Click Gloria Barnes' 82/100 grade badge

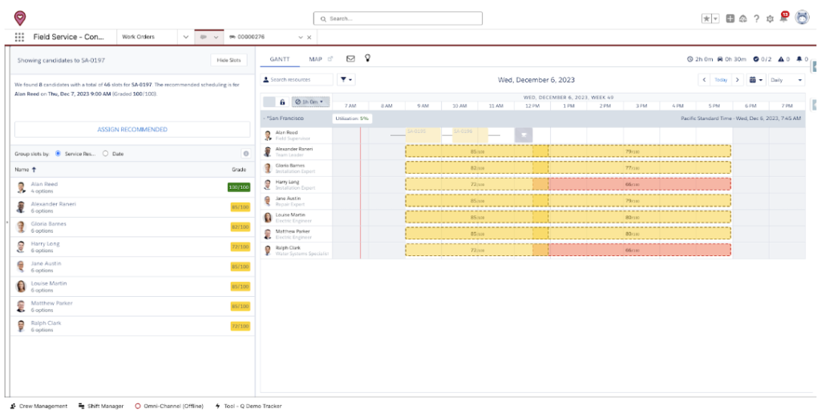(x=241, y=227)
